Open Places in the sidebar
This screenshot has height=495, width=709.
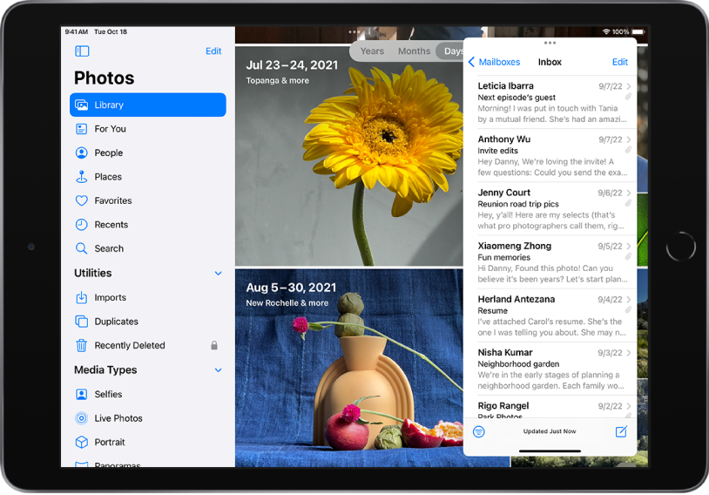tap(108, 177)
